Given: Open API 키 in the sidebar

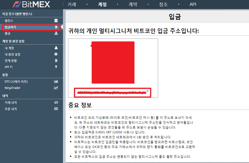Looking at the screenshot, I should (x=9, y=67).
